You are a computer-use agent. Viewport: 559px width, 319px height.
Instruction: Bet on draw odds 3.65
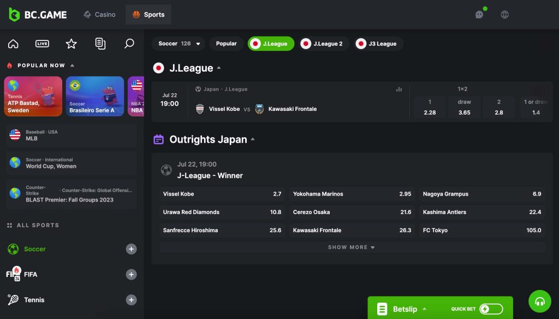pyautogui.click(x=464, y=108)
